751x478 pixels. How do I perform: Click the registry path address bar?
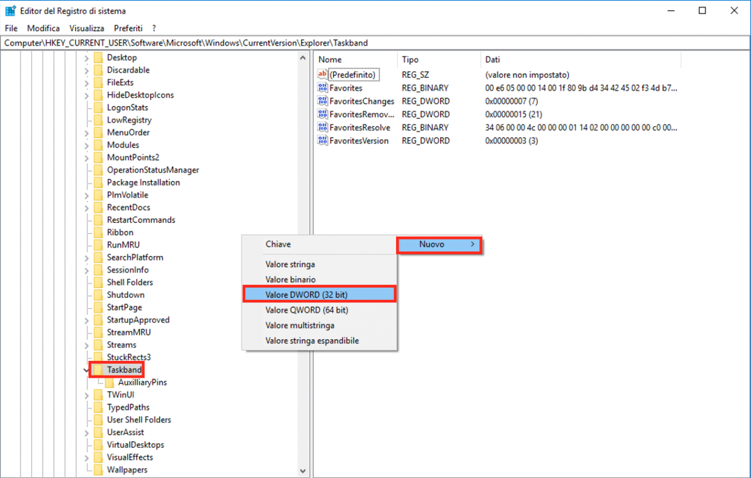coord(375,43)
